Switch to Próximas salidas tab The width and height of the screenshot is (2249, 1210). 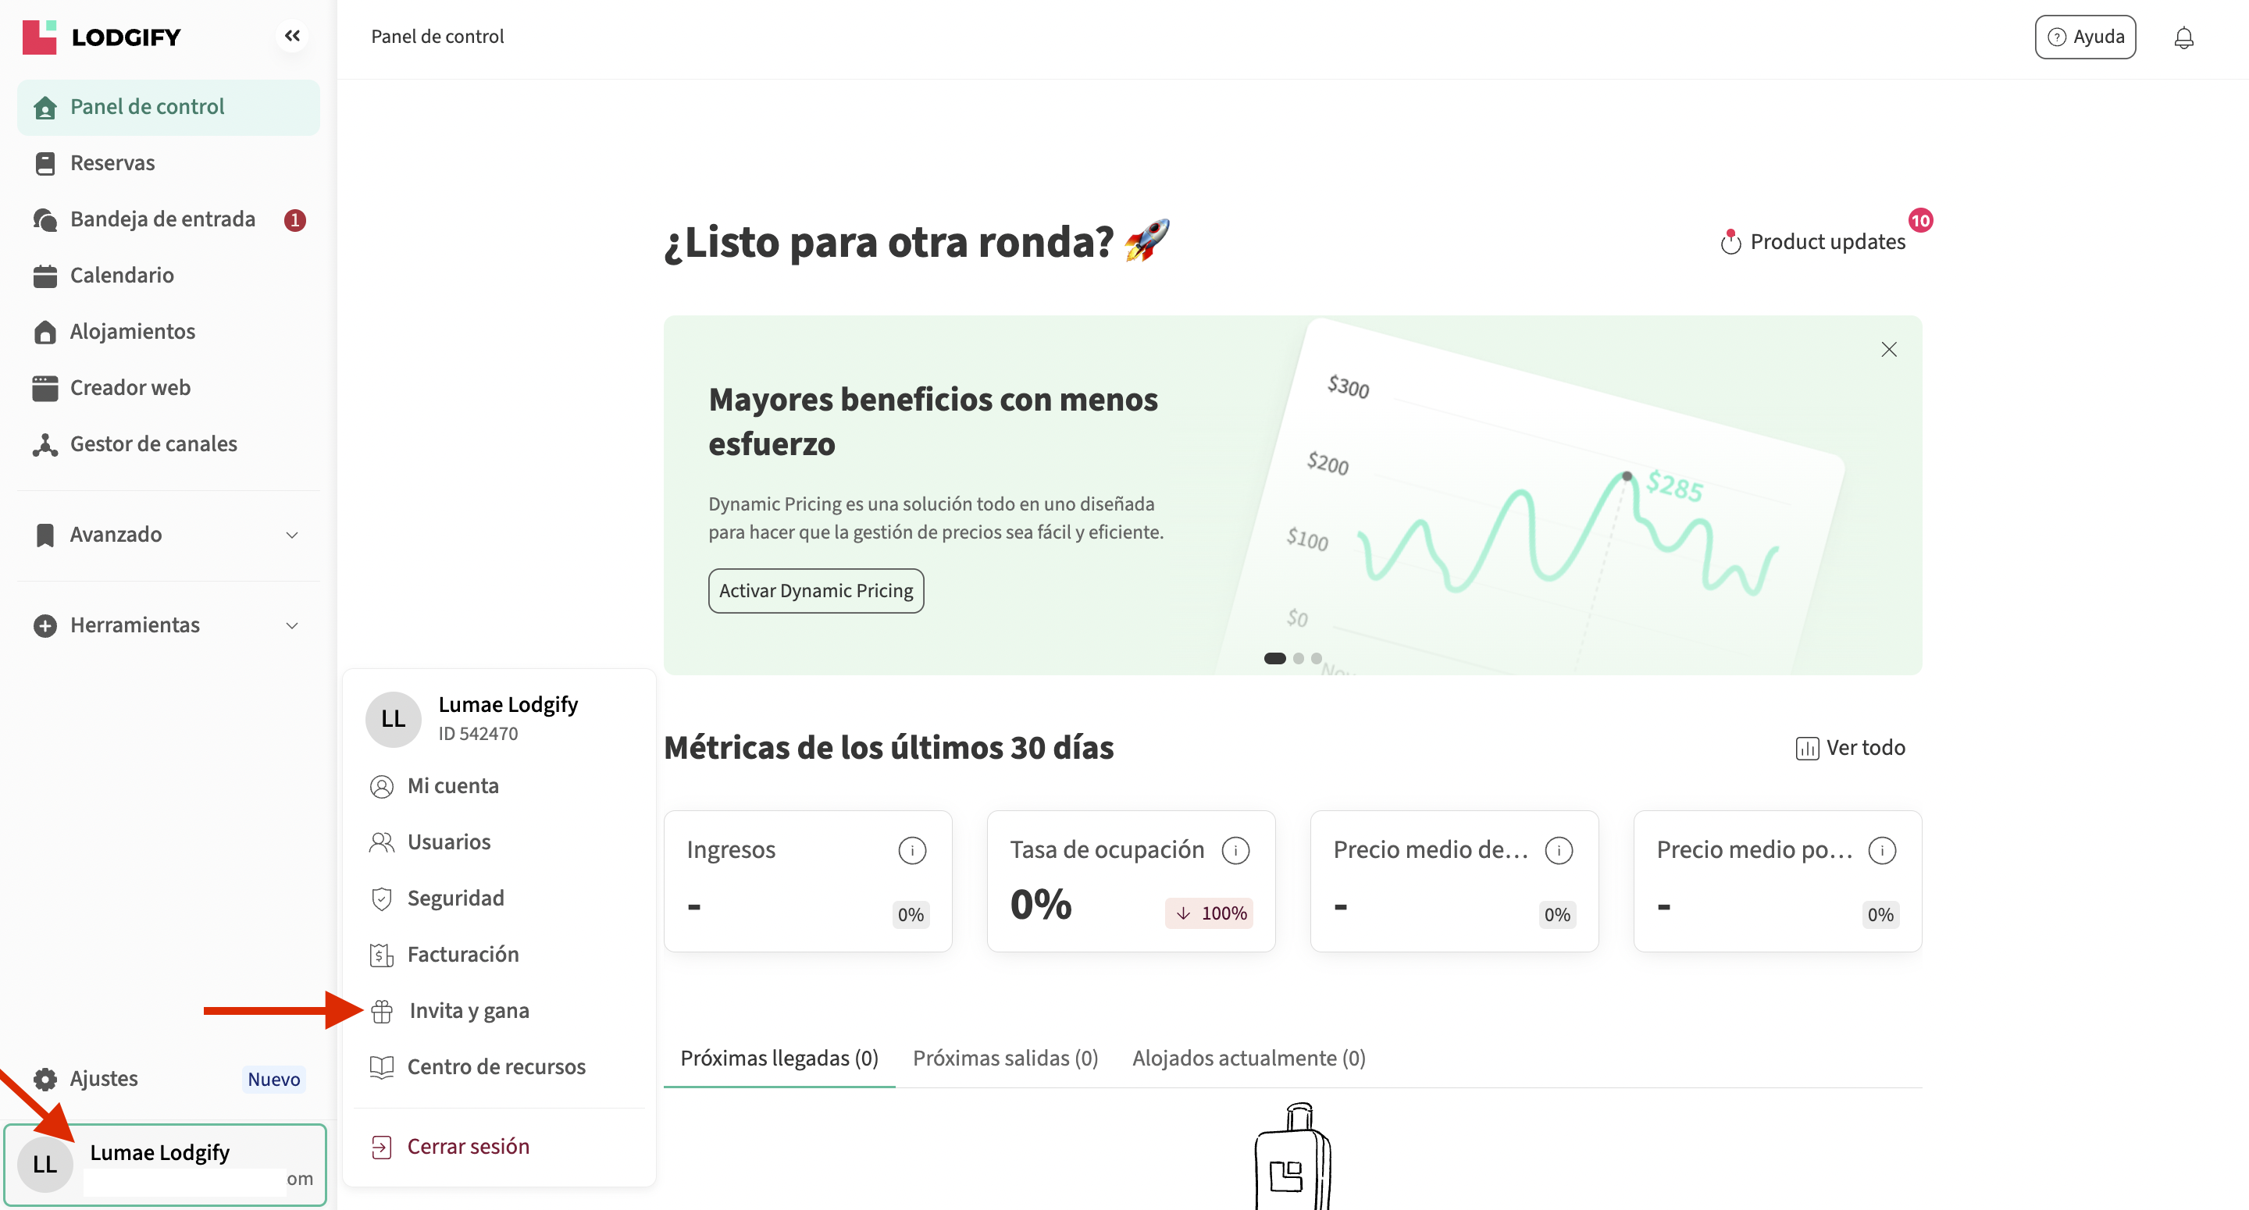point(1005,1058)
